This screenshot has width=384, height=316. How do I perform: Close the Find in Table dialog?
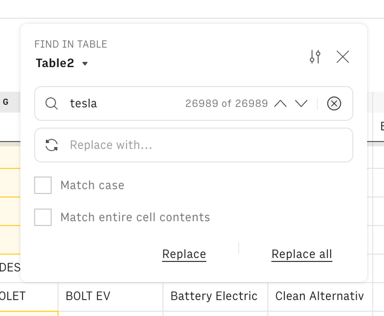(x=343, y=57)
